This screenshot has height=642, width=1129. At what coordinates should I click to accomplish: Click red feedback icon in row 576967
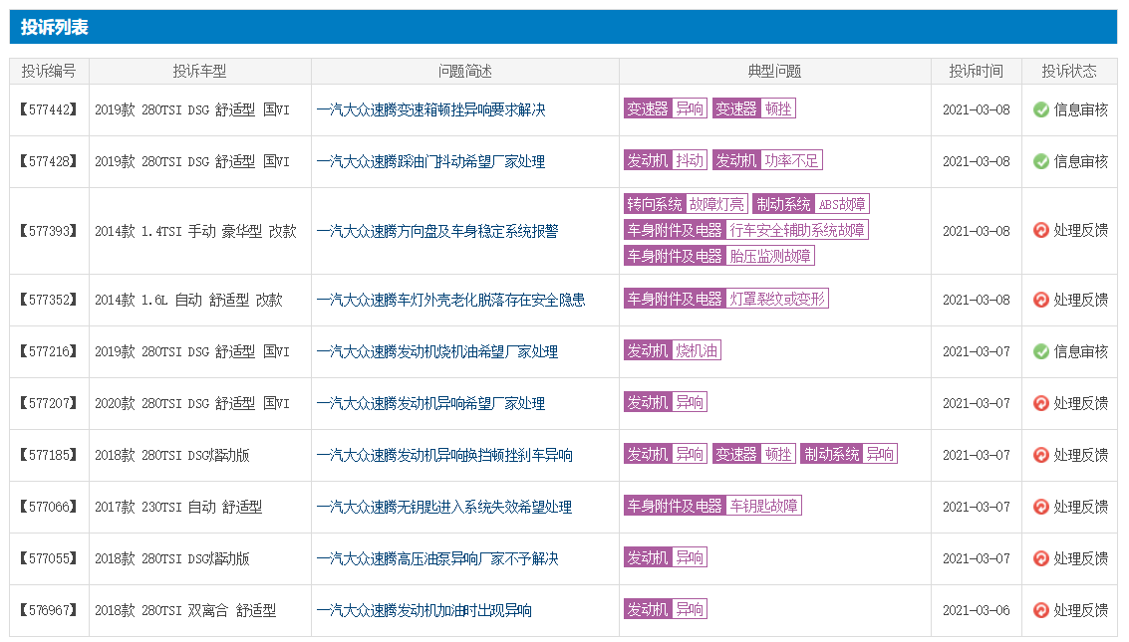click(1041, 610)
